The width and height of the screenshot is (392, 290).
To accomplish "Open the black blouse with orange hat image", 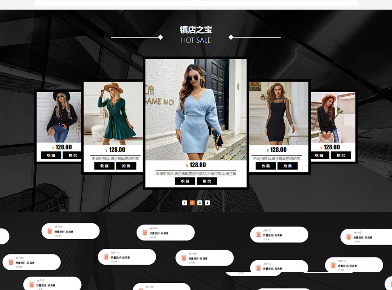I will click(x=333, y=117).
